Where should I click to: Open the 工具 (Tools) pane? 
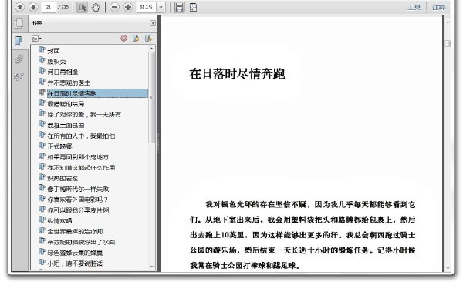(414, 7)
